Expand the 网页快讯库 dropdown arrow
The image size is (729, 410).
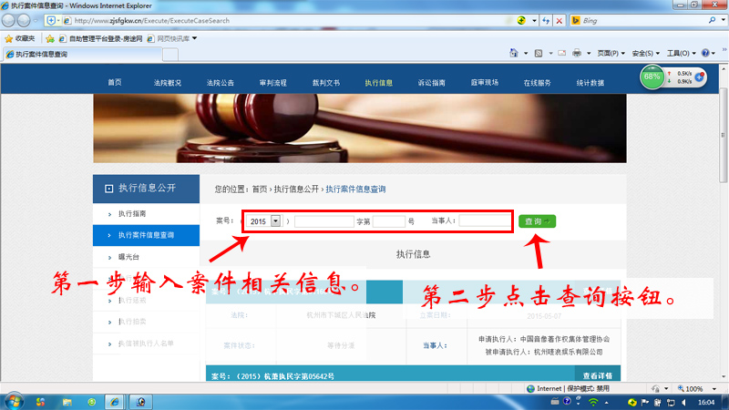194,38
